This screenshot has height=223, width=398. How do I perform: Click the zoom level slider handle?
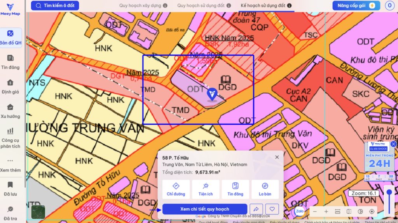(x=389, y=192)
